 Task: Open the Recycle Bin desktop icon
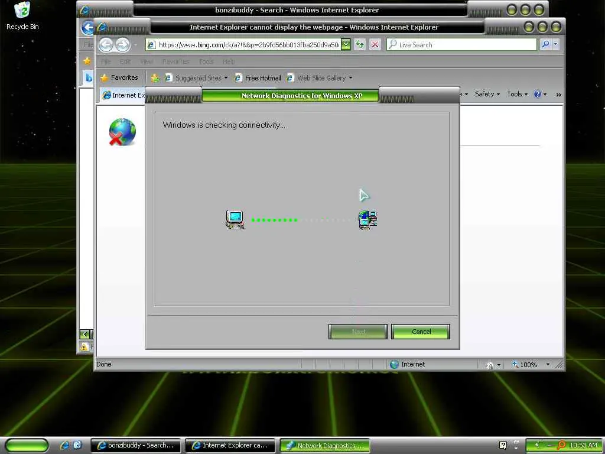point(22,16)
